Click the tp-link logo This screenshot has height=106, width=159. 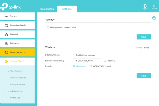10,7
